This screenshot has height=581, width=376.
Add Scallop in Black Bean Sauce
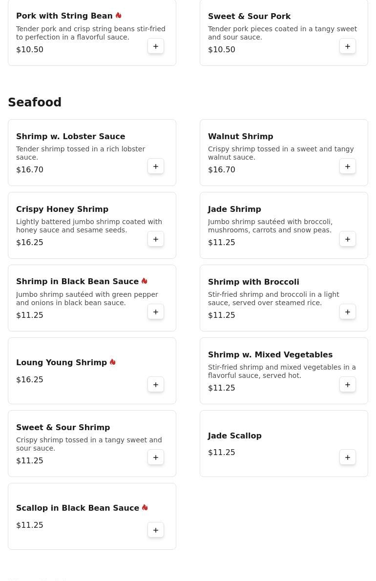pyautogui.click(x=156, y=530)
